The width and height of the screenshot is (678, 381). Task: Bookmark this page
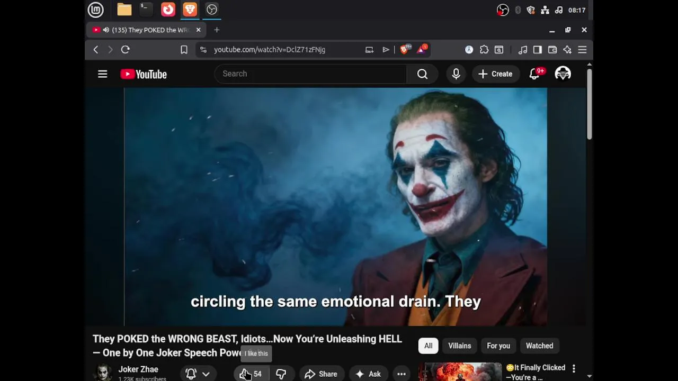pyautogui.click(x=184, y=50)
